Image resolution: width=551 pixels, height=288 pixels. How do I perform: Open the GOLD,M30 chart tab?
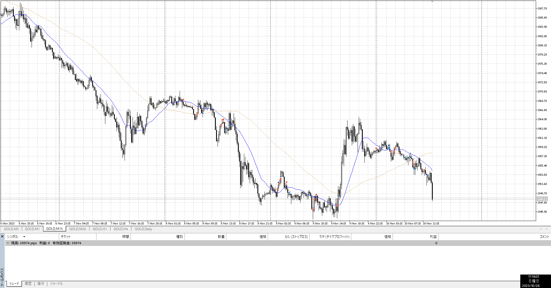[x=77, y=229]
